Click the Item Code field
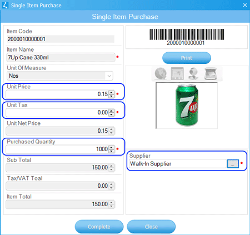Viewport: 250px width, 235px height. [x=61, y=39]
